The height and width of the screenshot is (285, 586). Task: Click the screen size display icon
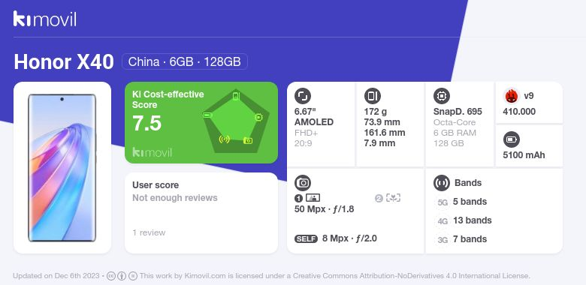tap(303, 96)
